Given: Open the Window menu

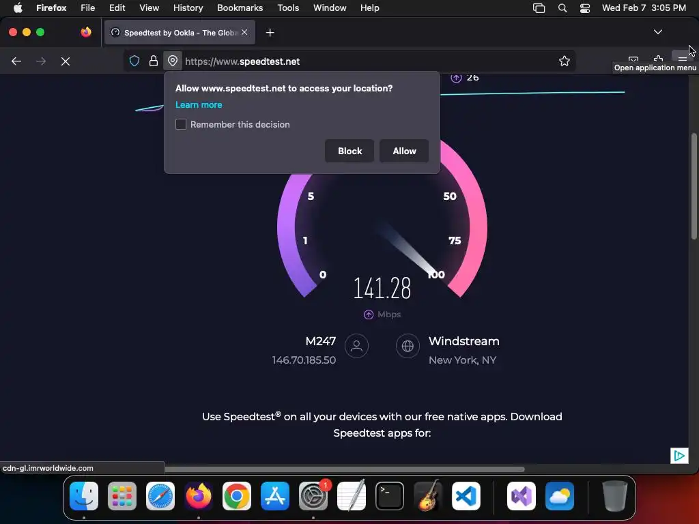Looking at the screenshot, I should pyautogui.click(x=330, y=8).
